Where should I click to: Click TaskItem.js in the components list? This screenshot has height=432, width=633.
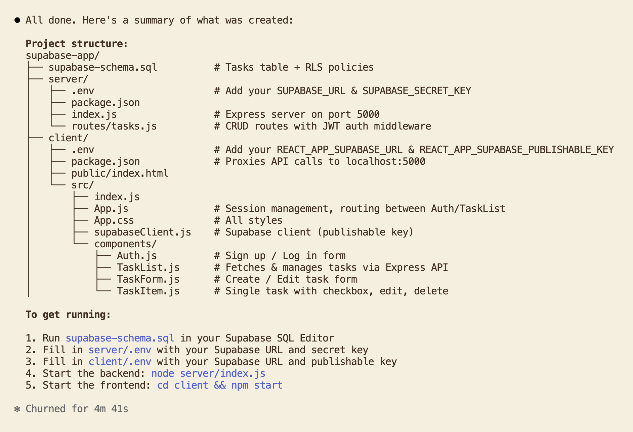click(x=148, y=291)
